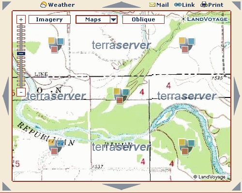Zoom out with the minus button
The height and width of the screenshot is (193, 242).
(21, 92)
